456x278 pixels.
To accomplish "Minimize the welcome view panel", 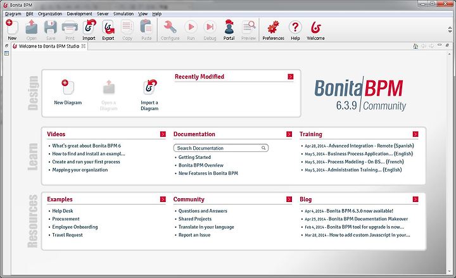I will pos(440,45).
